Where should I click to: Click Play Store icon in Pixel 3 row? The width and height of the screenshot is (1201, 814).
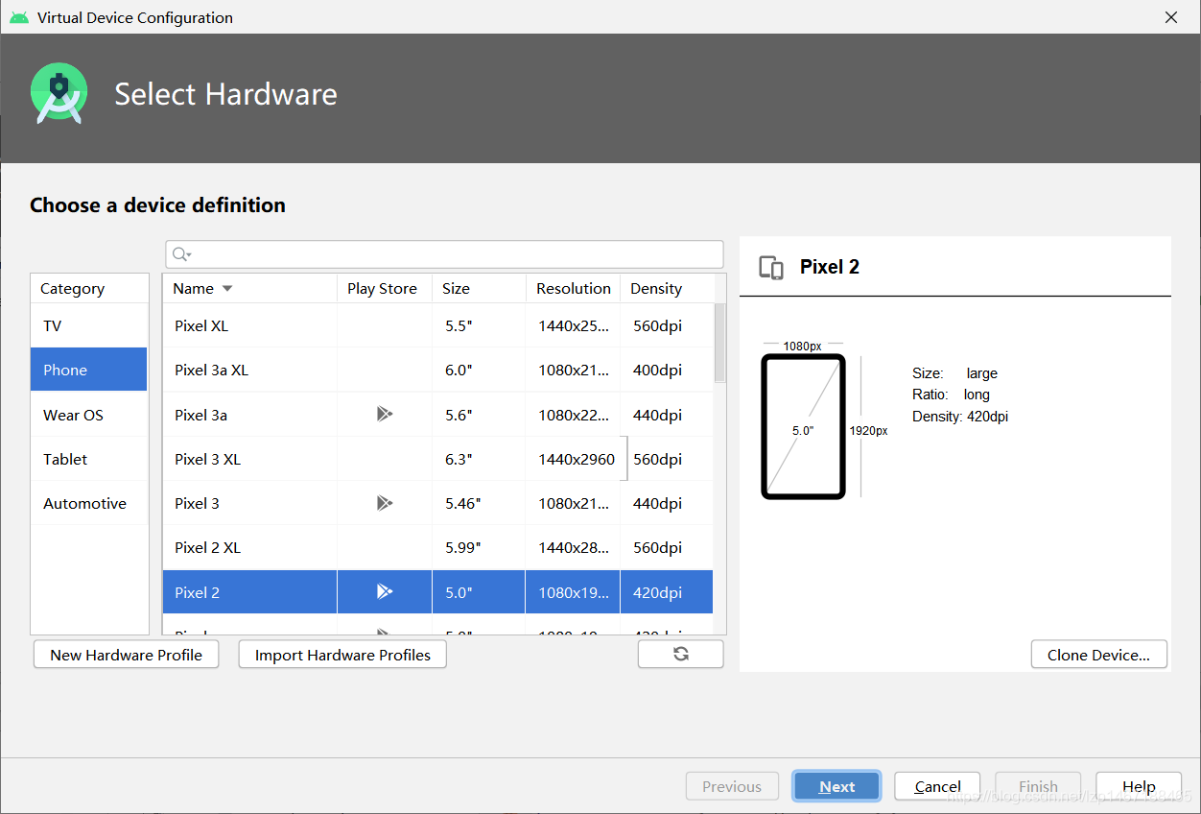pos(385,503)
